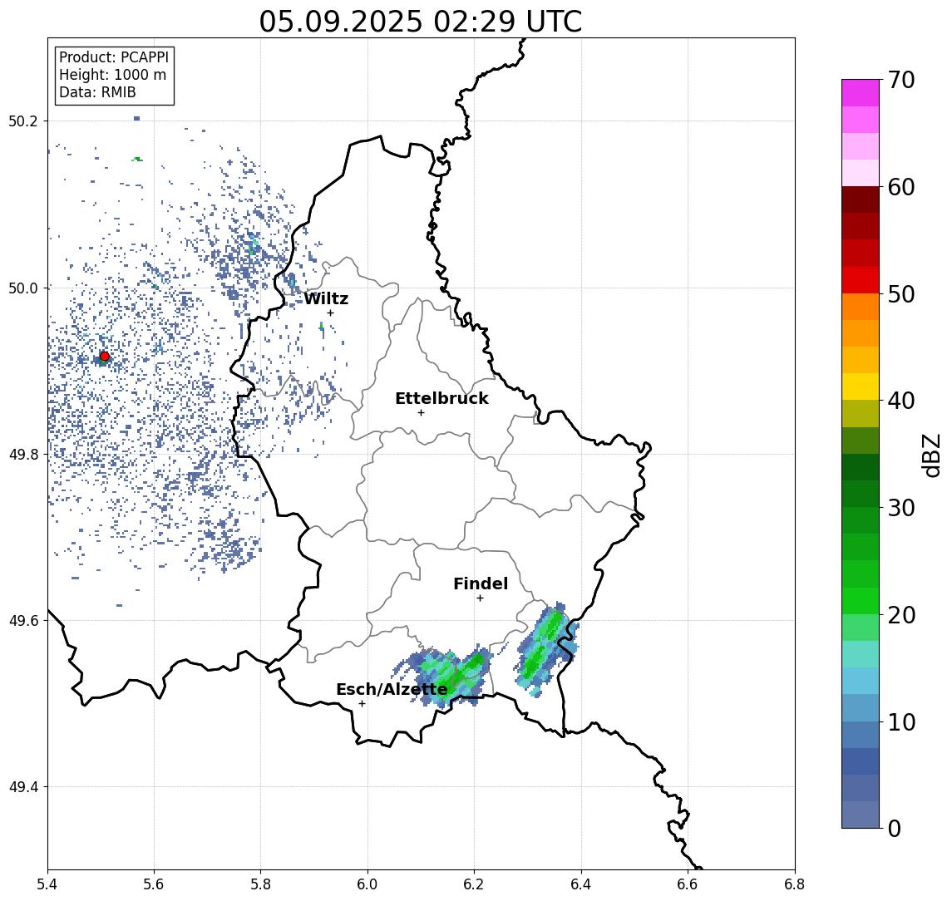Click the latitude axis label 50.2
Image resolution: width=952 pixels, height=901 pixels.
pos(23,121)
